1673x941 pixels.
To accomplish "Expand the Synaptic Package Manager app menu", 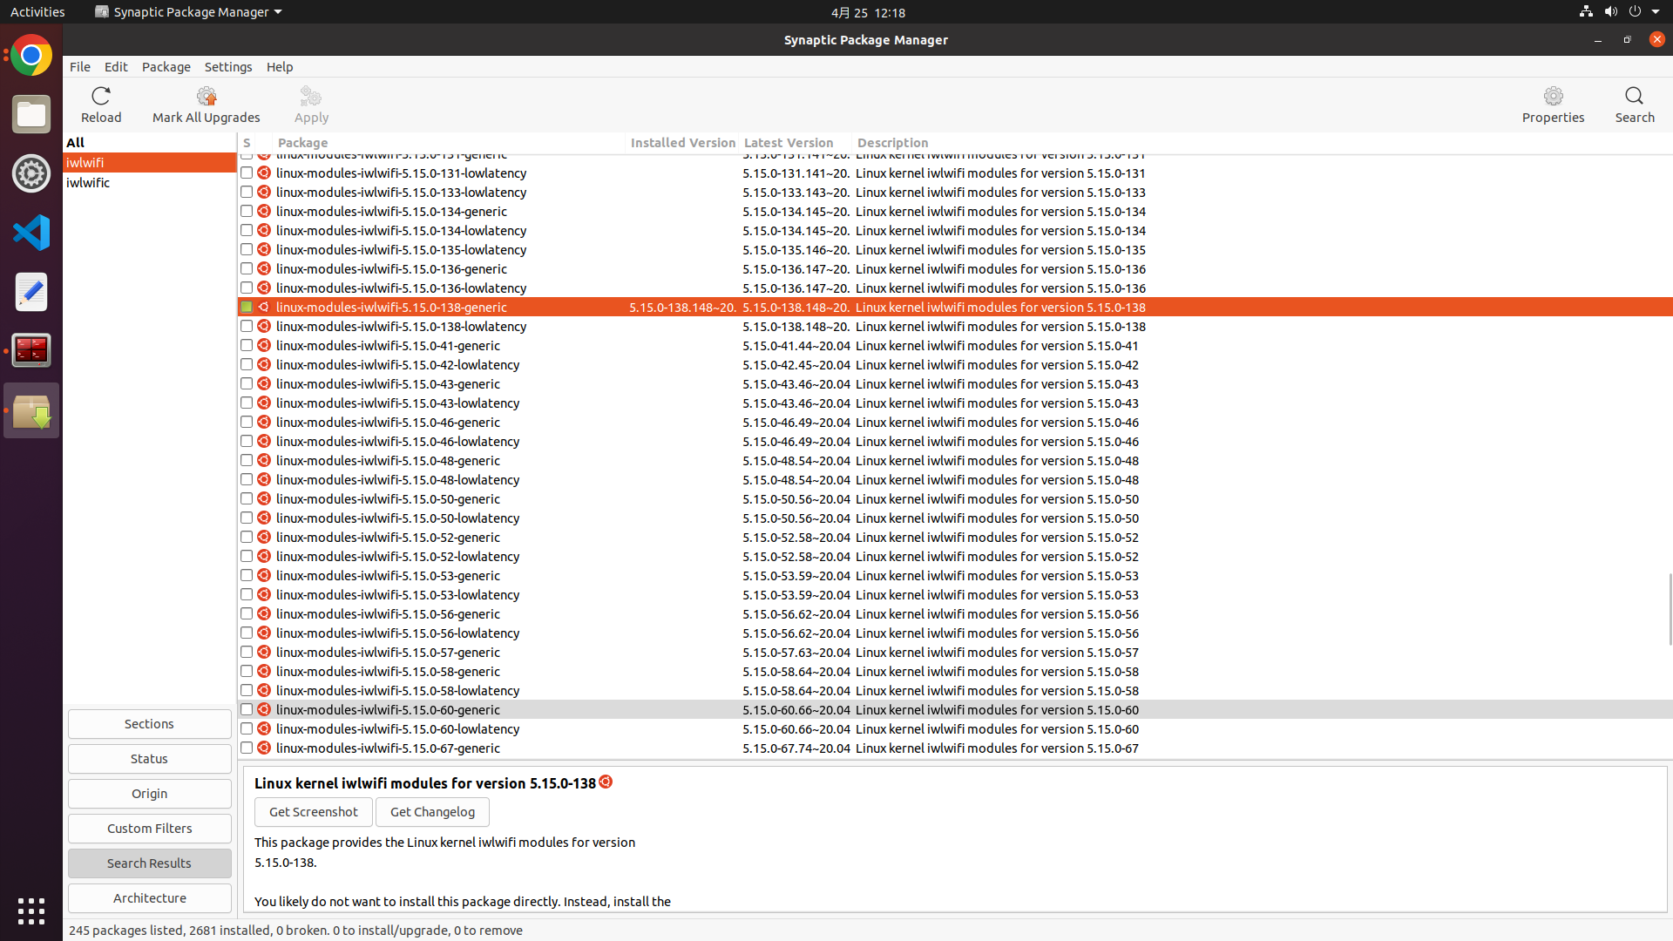I will coord(188,11).
